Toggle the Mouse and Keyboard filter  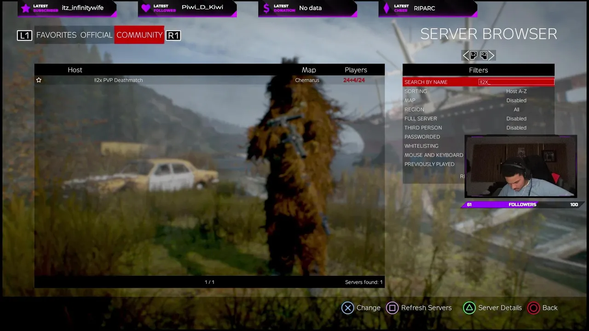434,155
